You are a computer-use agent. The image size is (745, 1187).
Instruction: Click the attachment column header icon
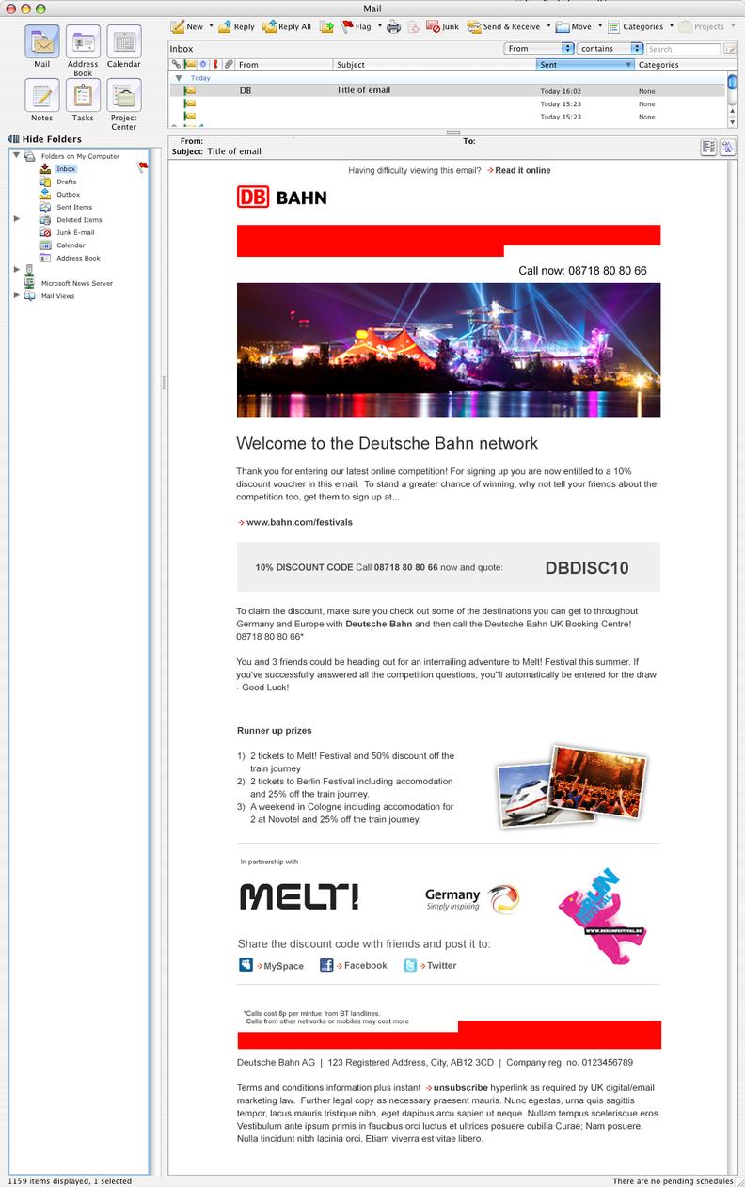tap(229, 65)
